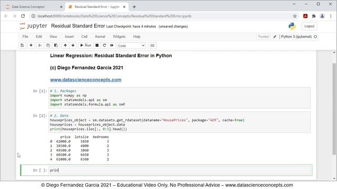Open the Widgets menu
The image size is (337, 189).
point(119,37)
